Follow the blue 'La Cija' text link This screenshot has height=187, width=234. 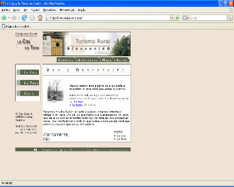[x=79, y=102]
